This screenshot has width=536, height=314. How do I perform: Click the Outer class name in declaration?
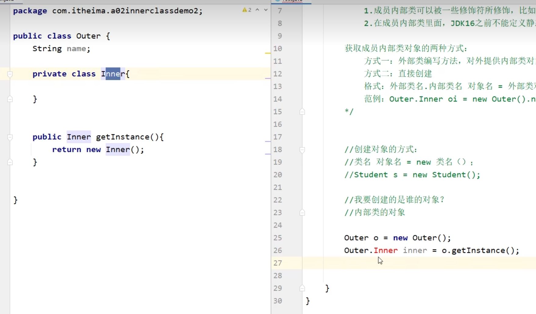(x=88, y=36)
